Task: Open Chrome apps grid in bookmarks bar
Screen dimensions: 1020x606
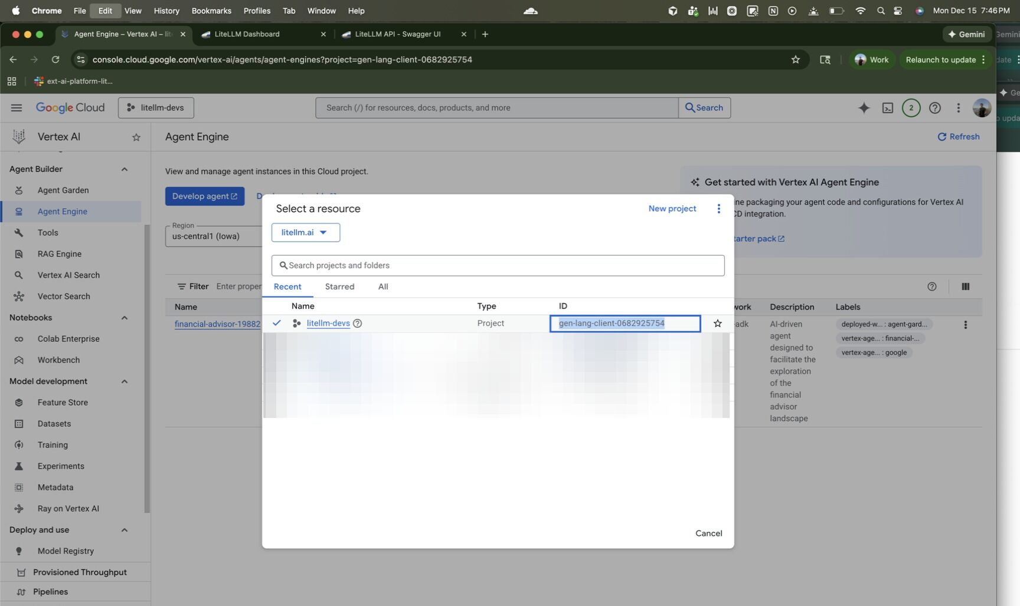Action: coord(12,81)
